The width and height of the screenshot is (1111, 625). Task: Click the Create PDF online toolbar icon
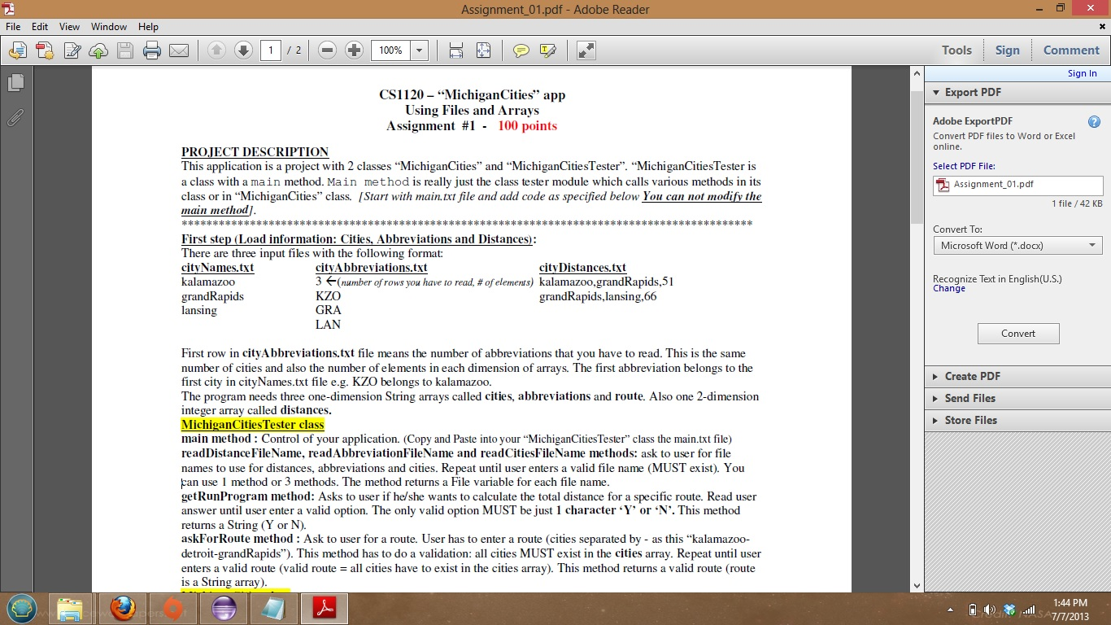pyautogui.click(x=44, y=50)
